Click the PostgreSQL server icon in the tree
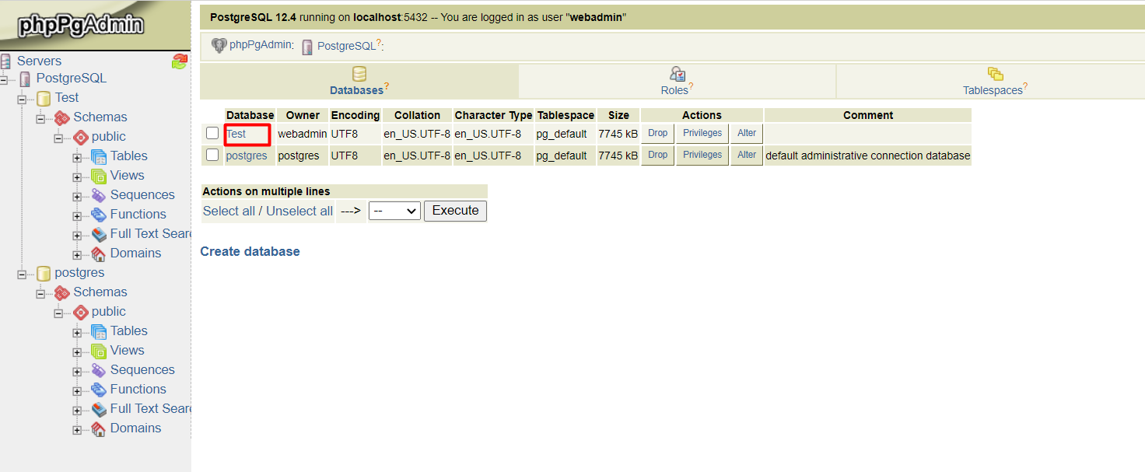Screen dimensions: 1145x472 tap(26, 79)
